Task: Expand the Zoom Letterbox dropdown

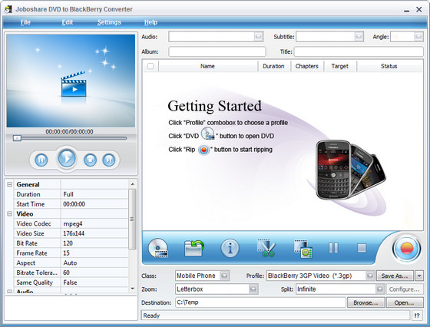Action: [x=253, y=289]
